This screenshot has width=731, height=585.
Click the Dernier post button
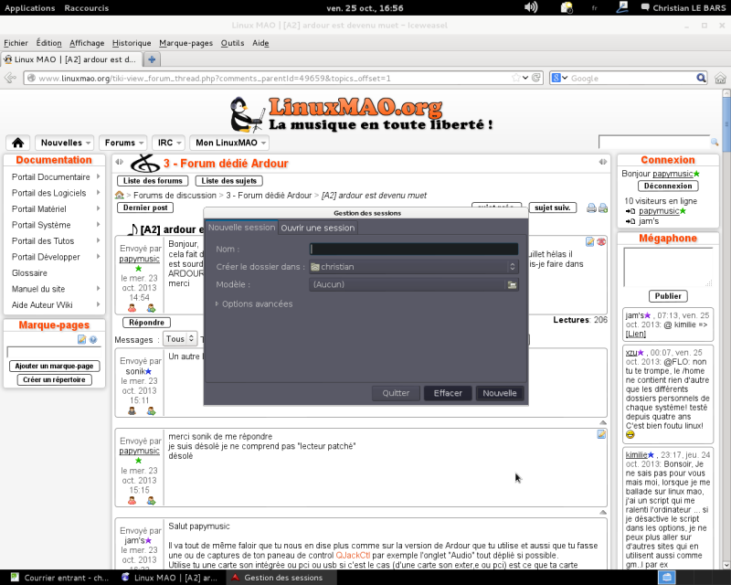tap(145, 207)
